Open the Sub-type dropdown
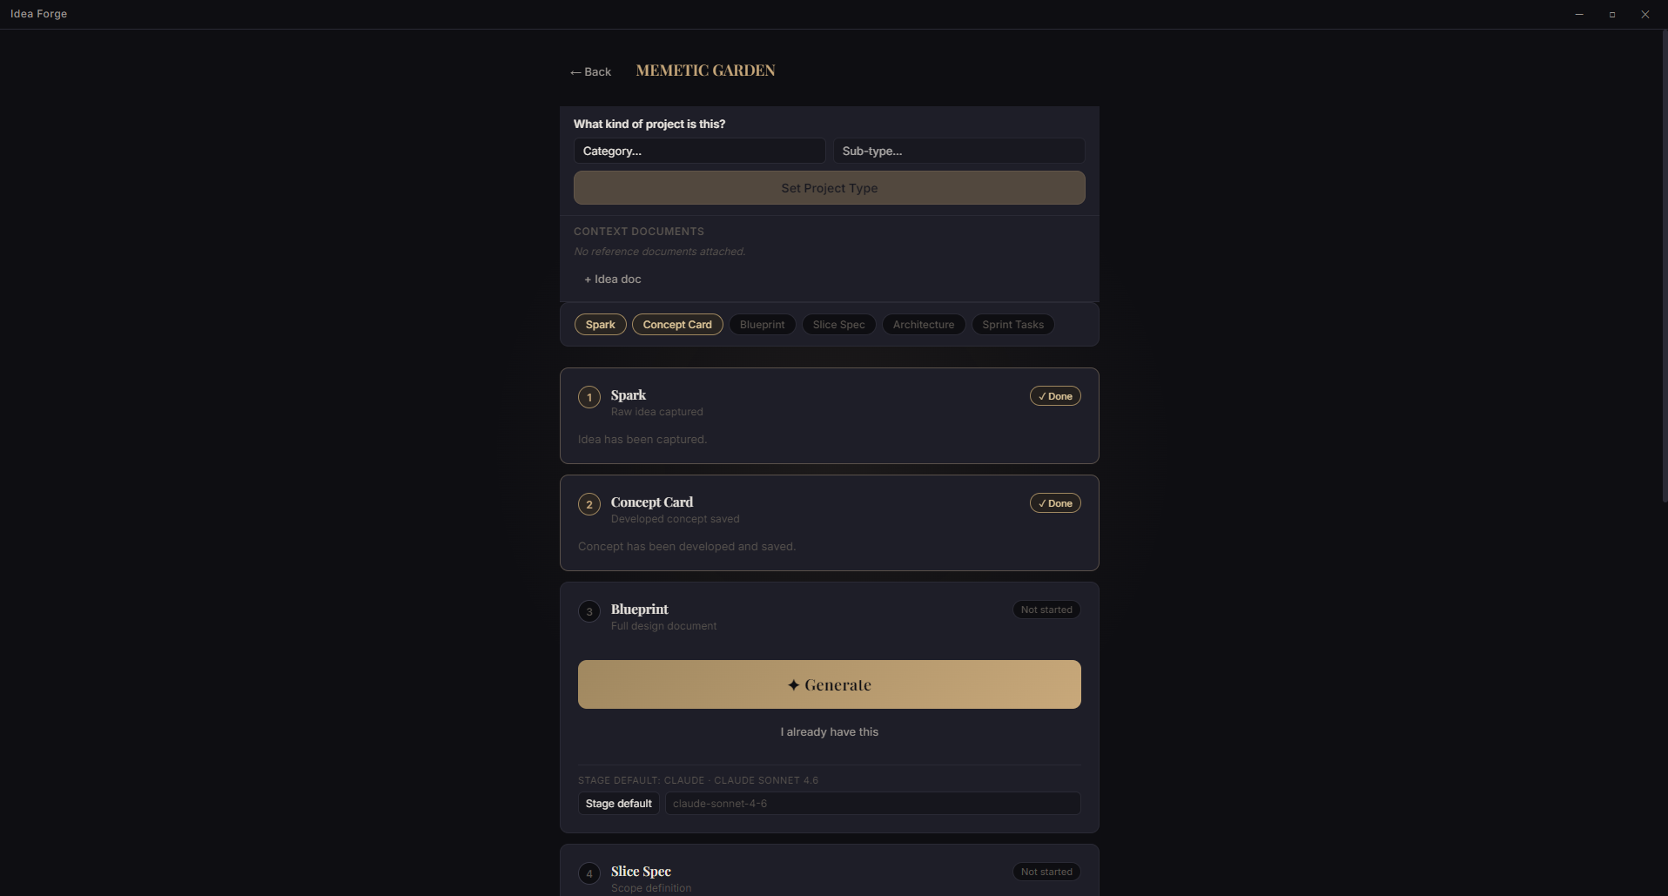Viewport: 1668px width, 896px height. [x=958, y=151]
